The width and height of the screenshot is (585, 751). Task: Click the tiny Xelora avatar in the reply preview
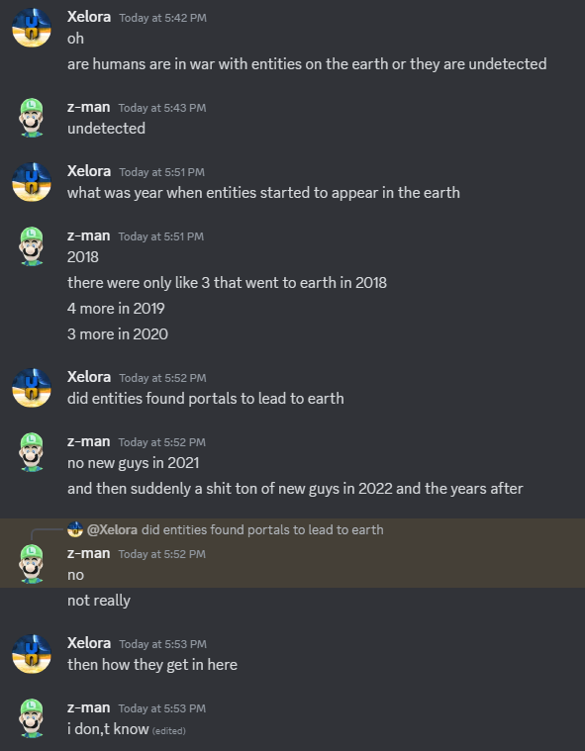click(75, 529)
